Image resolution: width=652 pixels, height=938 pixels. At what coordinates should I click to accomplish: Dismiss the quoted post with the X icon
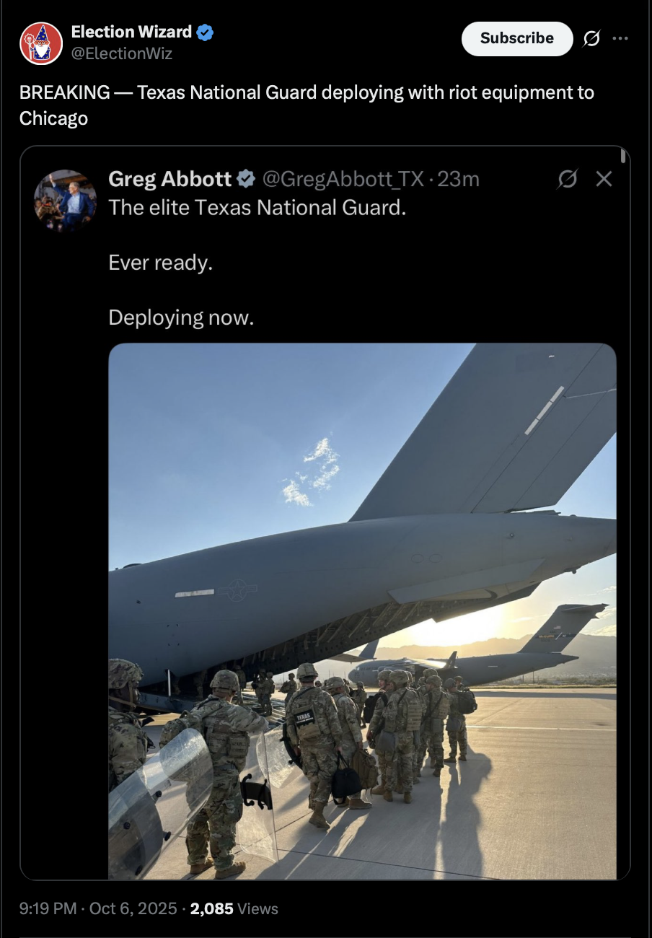click(604, 178)
